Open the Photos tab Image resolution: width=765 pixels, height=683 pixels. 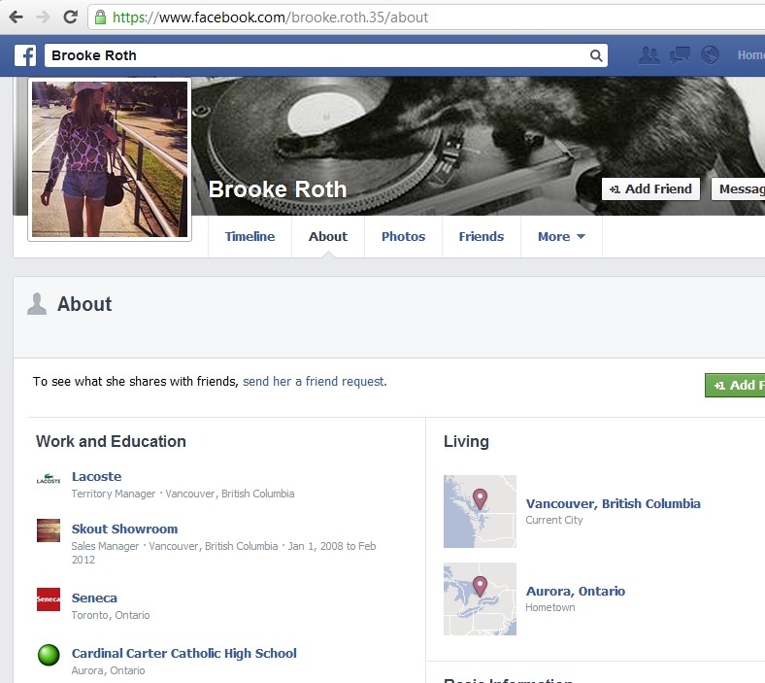click(x=403, y=236)
